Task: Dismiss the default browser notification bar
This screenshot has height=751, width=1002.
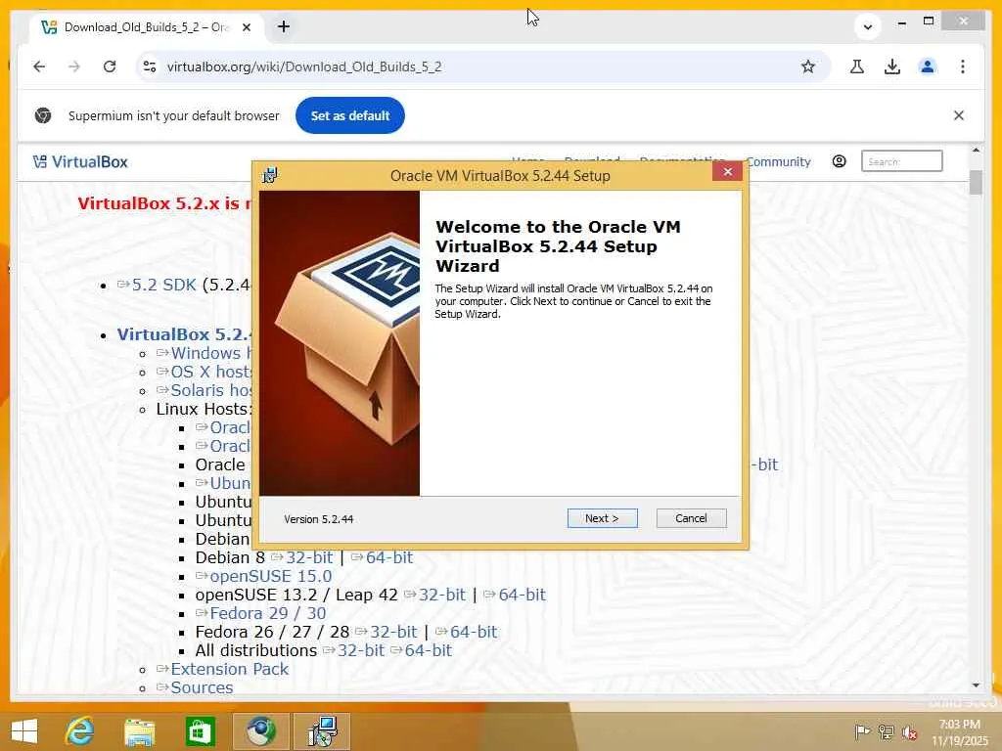Action: tap(959, 115)
